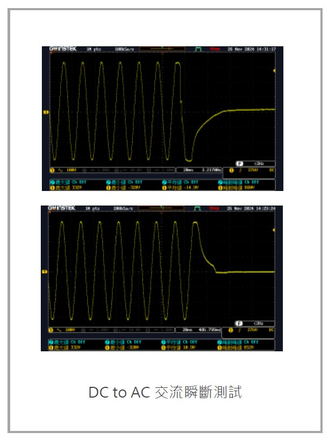Select channel 1 ground marker on bottom waveform
The width and height of the screenshot is (329, 439).
pyautogui.click(x=45, y=272)
